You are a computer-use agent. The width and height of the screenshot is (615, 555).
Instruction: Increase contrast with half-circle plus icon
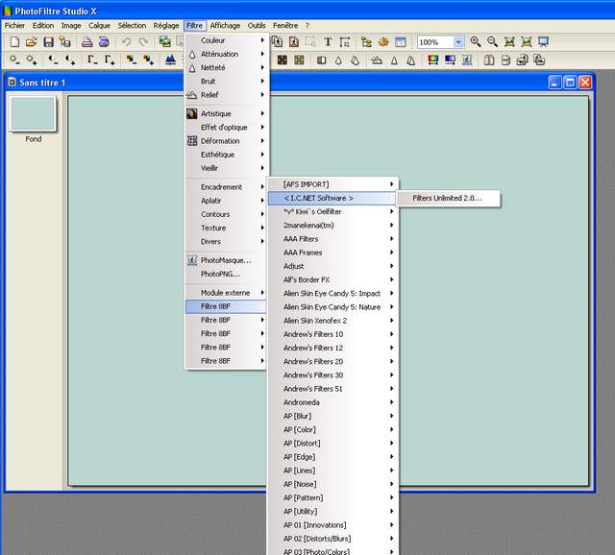click(x=70, y=60)
